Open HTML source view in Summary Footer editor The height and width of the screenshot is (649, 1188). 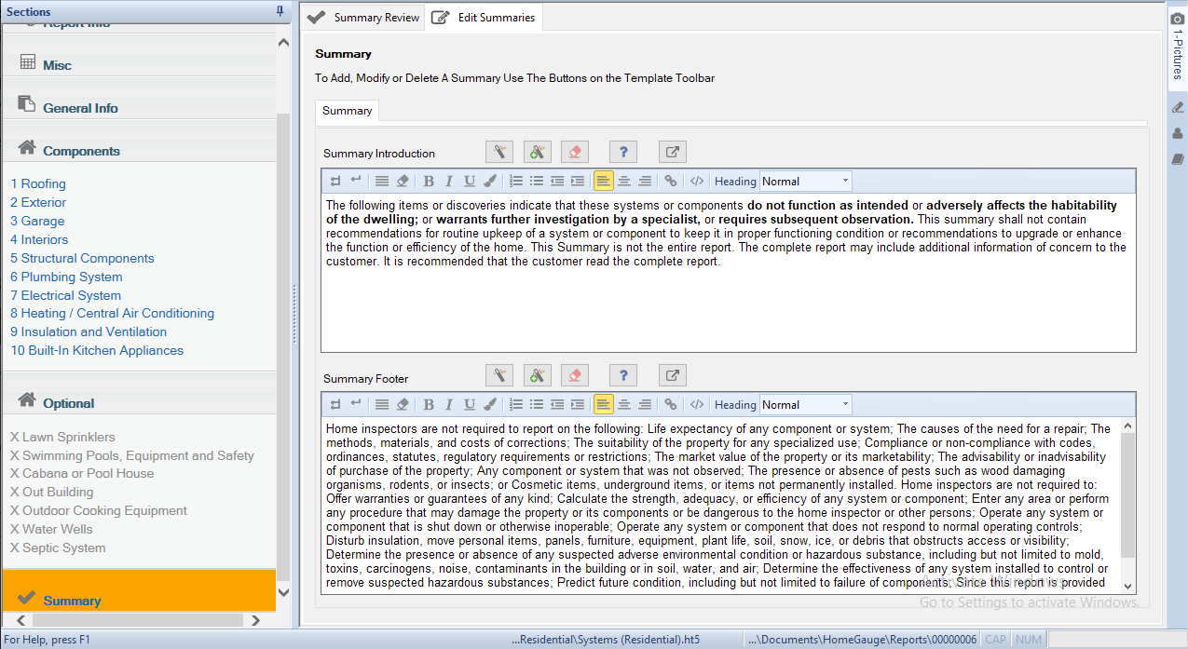point(696,405)
